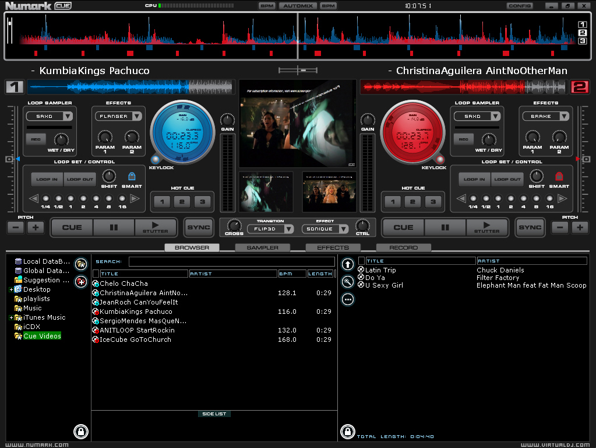The width and height of the screenshot is (596, 448).
Task: Click REC in the left Loop Sampler
Action: coord(36,139)
